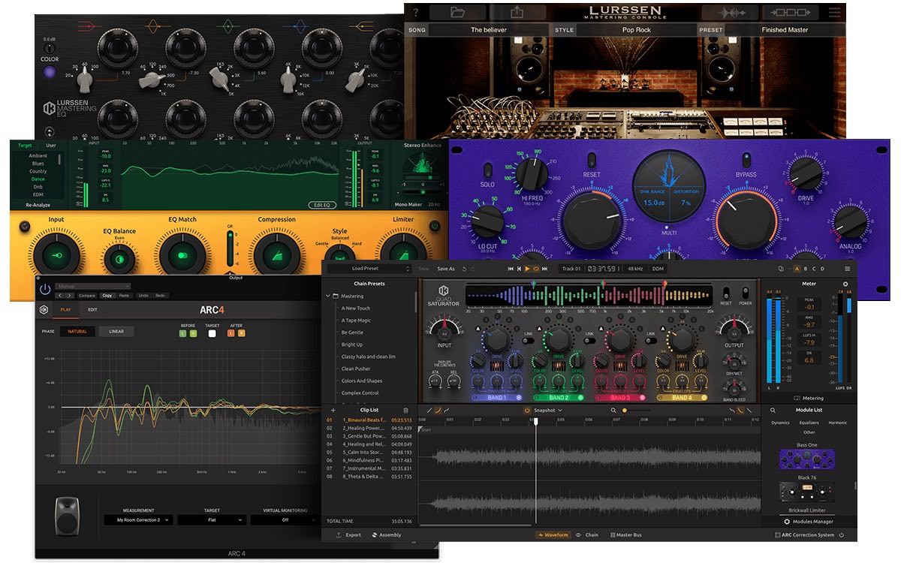Click the ARC 4 power icon

pyautogui.click(x=45, y=289)
